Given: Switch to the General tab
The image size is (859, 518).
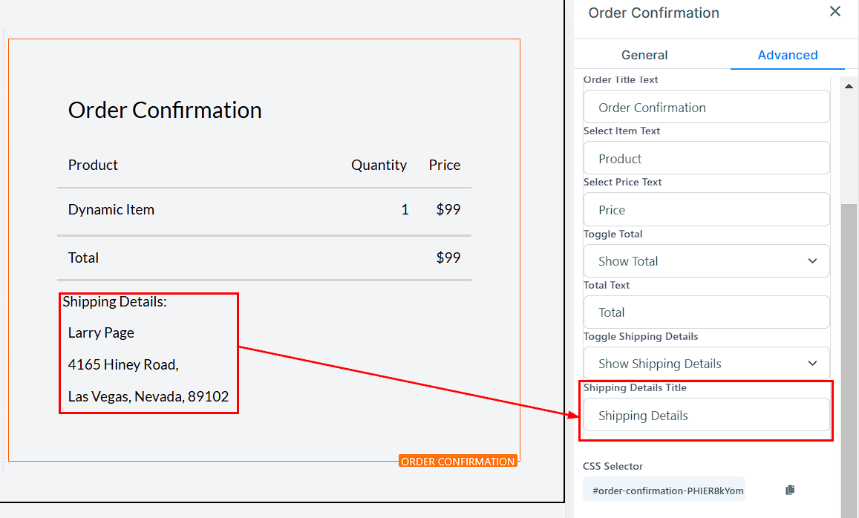Looking at the screenshot, I should 644,55.
